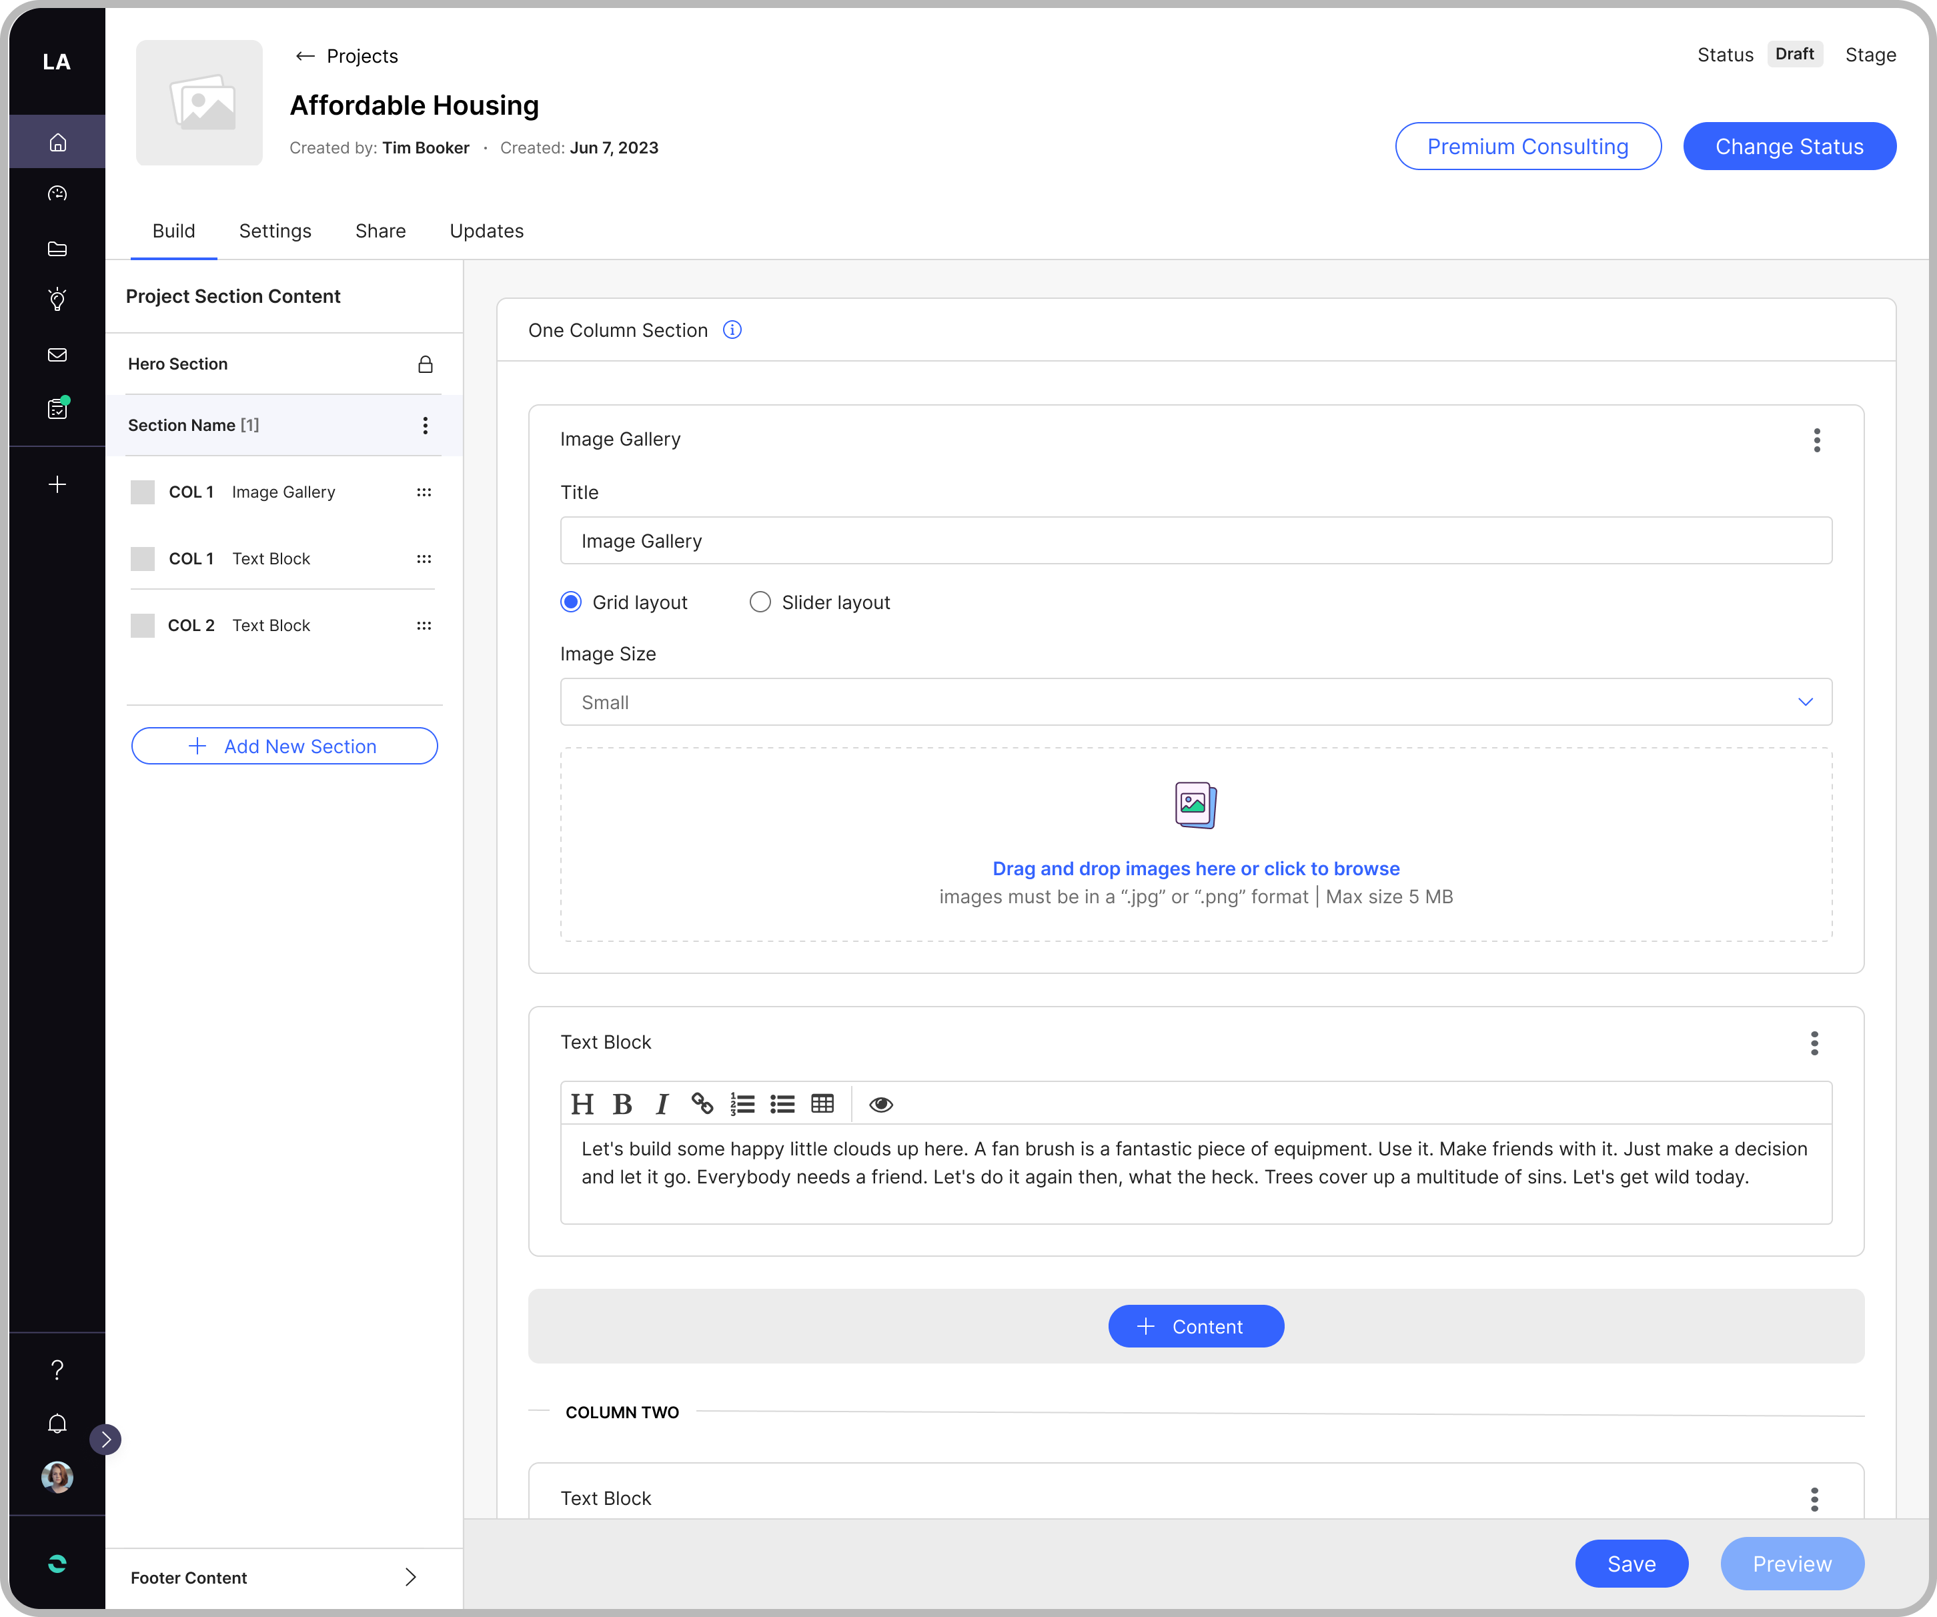Switch to the Updates tab
The image size is (1937, 1617).
coord(486,231)
